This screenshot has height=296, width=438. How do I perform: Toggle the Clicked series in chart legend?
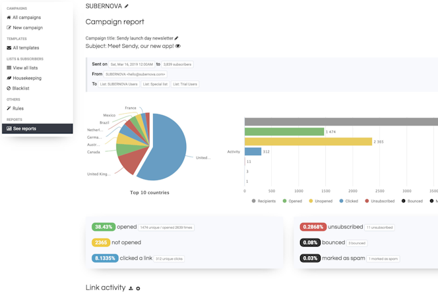(348, 201)
